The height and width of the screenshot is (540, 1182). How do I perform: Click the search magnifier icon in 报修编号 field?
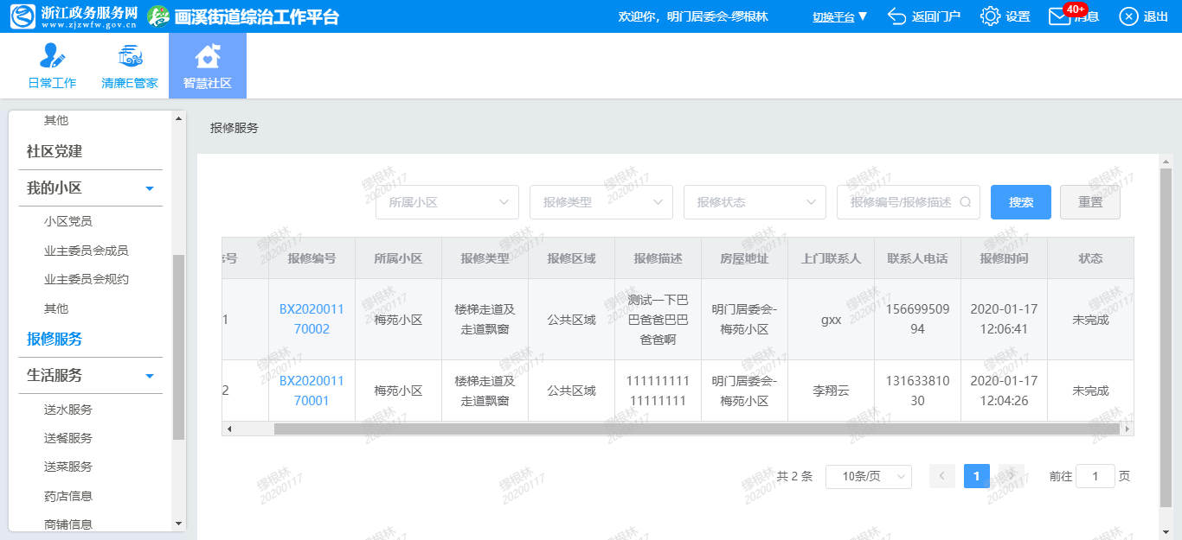click(965, 202)
